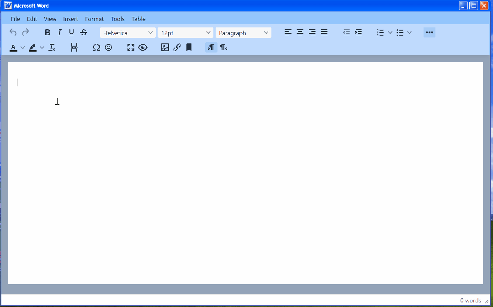Enter fullscreen editing mode
Screen dimensions: 493x307
coord(131,47)
